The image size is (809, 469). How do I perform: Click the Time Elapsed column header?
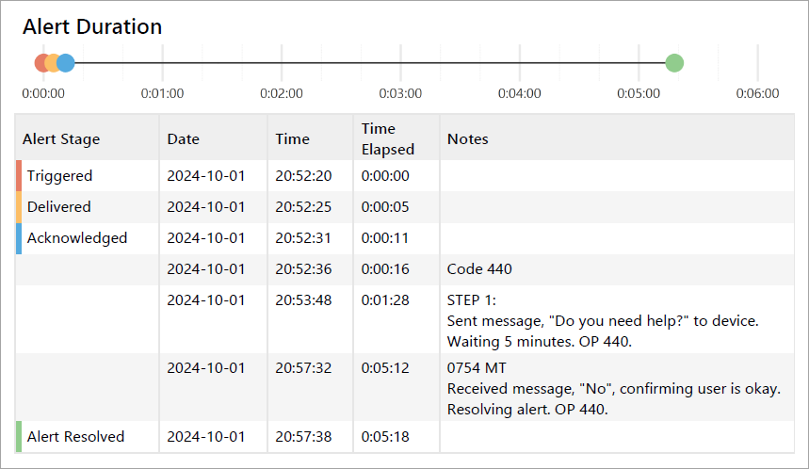point(387,138)
